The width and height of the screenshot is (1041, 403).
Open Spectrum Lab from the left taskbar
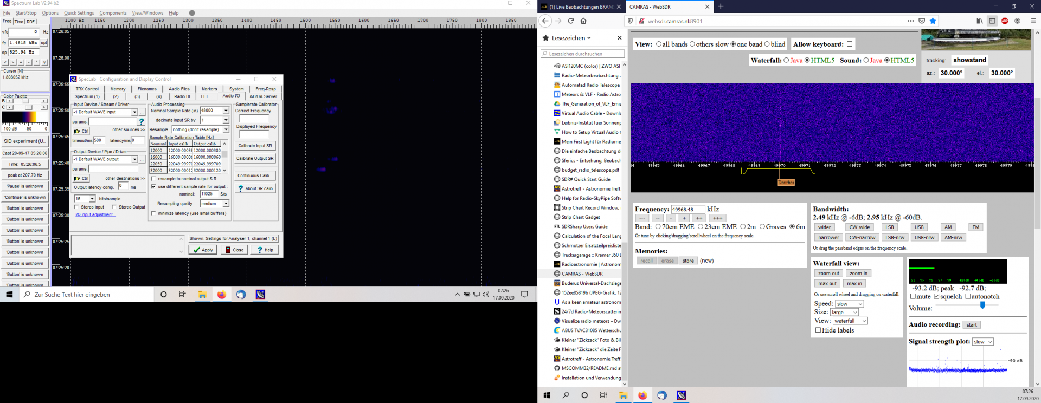(260, 295)
